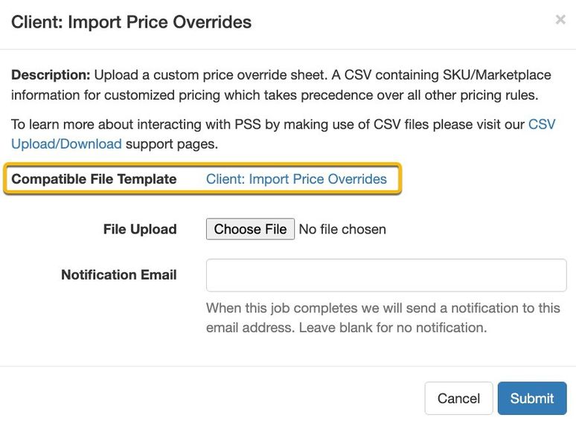Close the Import Price Overrides dialog
Image resolution: width=576 pixels, height=426 pixels.
pos(560,19)
